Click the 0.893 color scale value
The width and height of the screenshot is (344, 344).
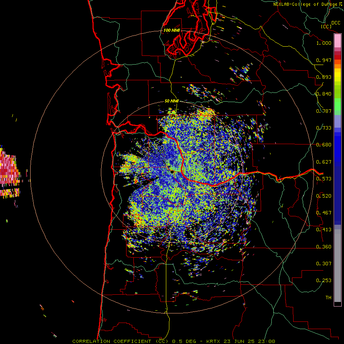(x=324, y=77)
